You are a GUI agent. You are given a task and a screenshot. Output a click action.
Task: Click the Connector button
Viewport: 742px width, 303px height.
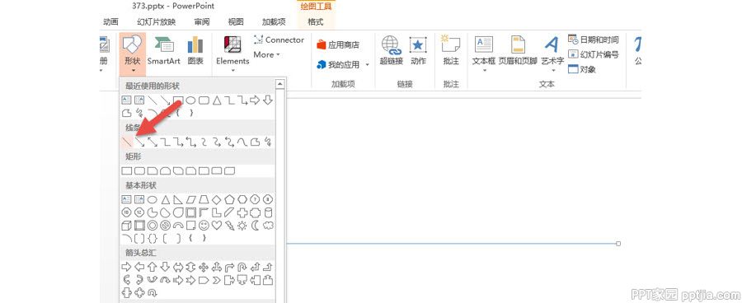click(279, 40)
